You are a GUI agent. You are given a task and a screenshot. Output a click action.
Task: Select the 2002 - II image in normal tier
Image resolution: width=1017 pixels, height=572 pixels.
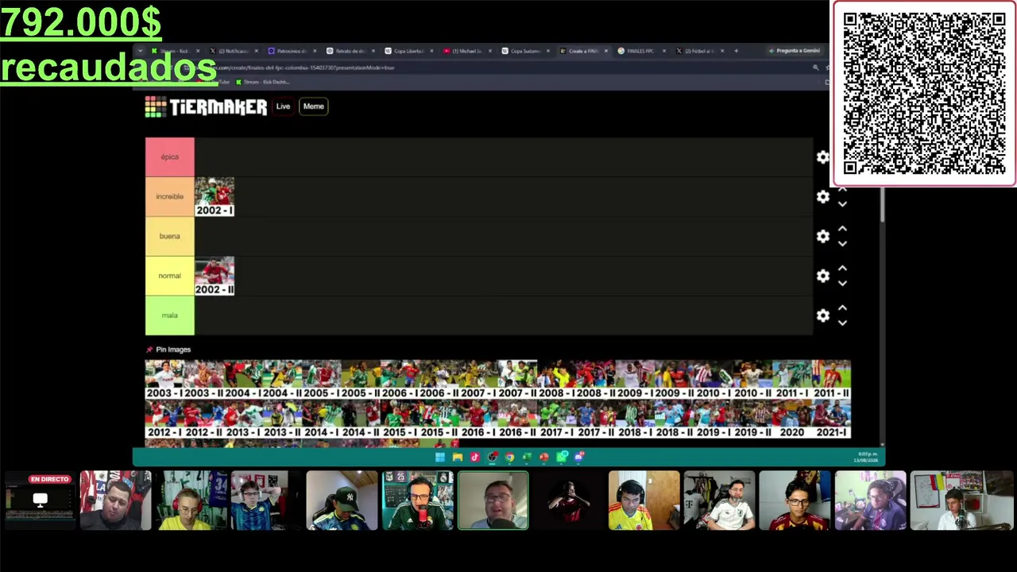[x=215, y=276]
